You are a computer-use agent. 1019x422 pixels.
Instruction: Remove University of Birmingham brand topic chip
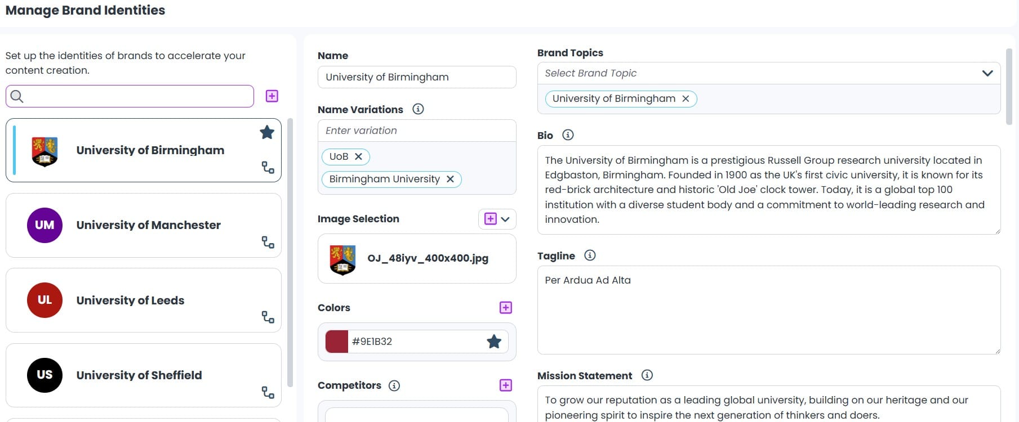pyautogui.click(x=686, y=98)
